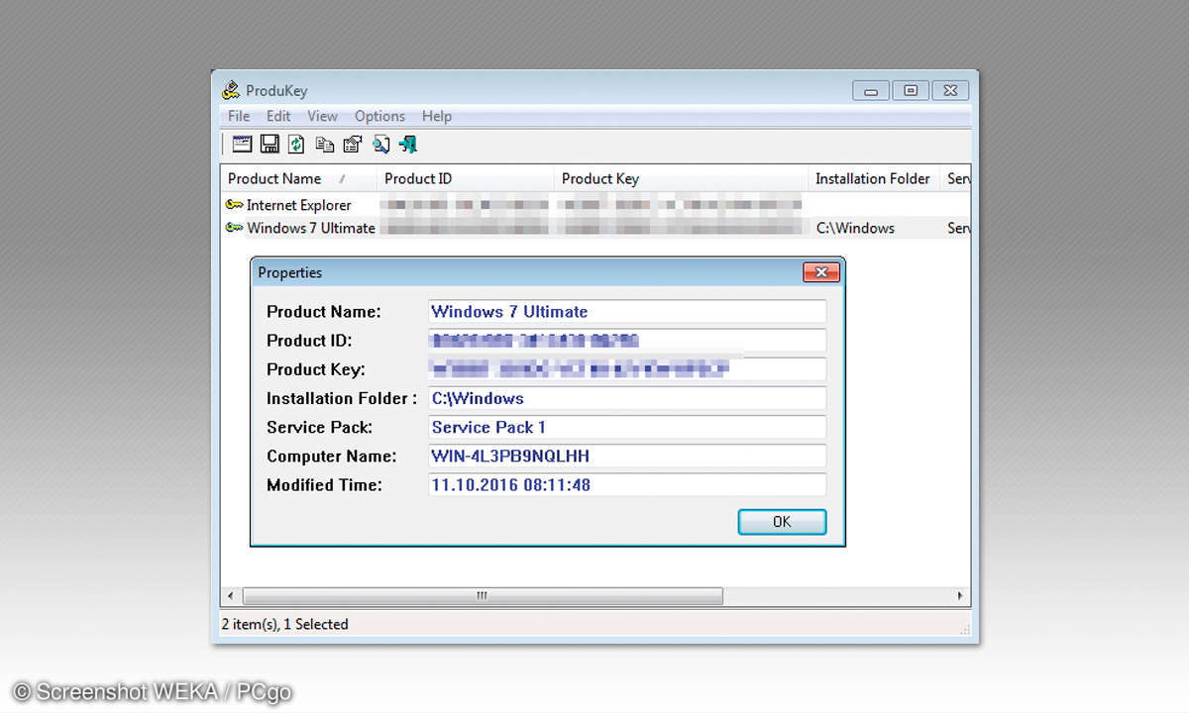Click the status bar item count text

283,625
